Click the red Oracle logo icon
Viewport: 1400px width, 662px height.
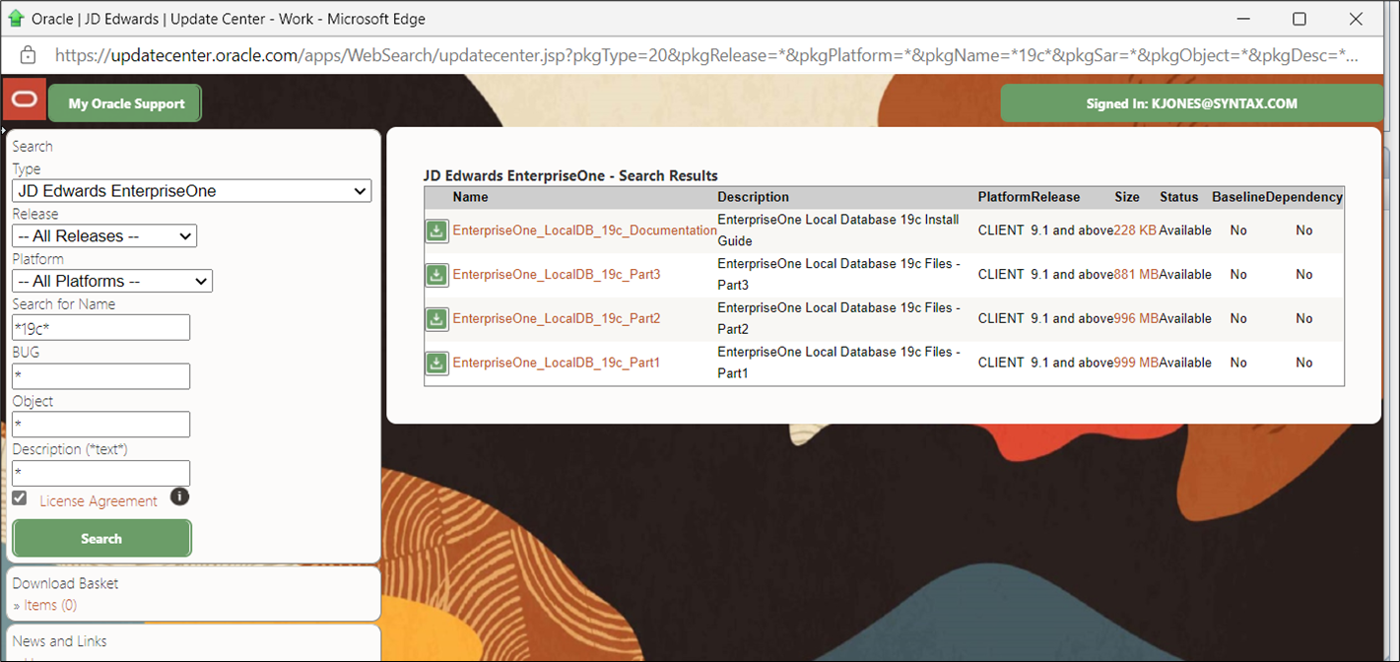tap(24, 101)
